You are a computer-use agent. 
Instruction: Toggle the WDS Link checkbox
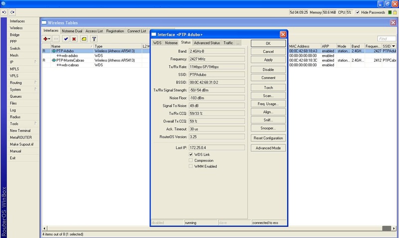tap(191, 155)
